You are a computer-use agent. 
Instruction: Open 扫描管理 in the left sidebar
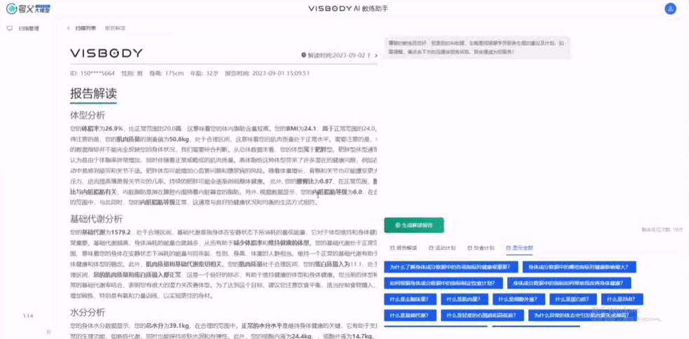pyautogui.click(x=29, y=29)
